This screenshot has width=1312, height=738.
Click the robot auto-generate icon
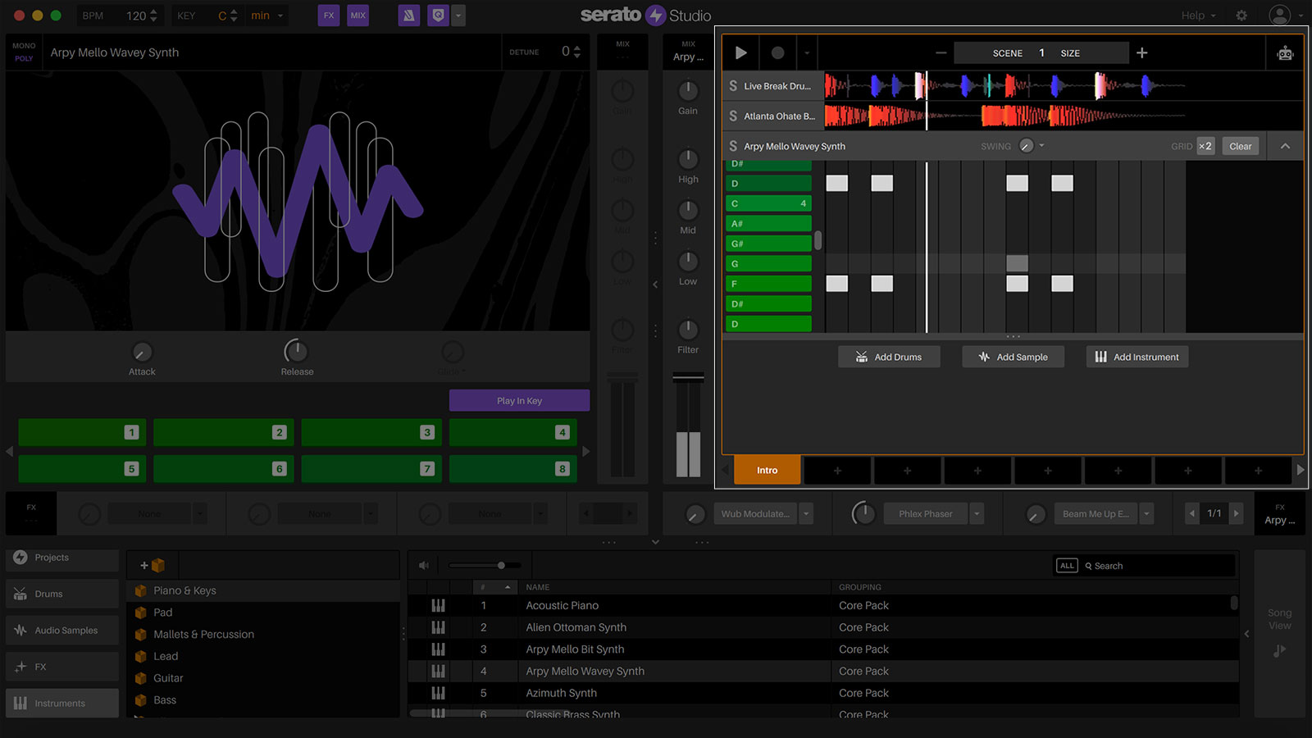(1285, 53)
